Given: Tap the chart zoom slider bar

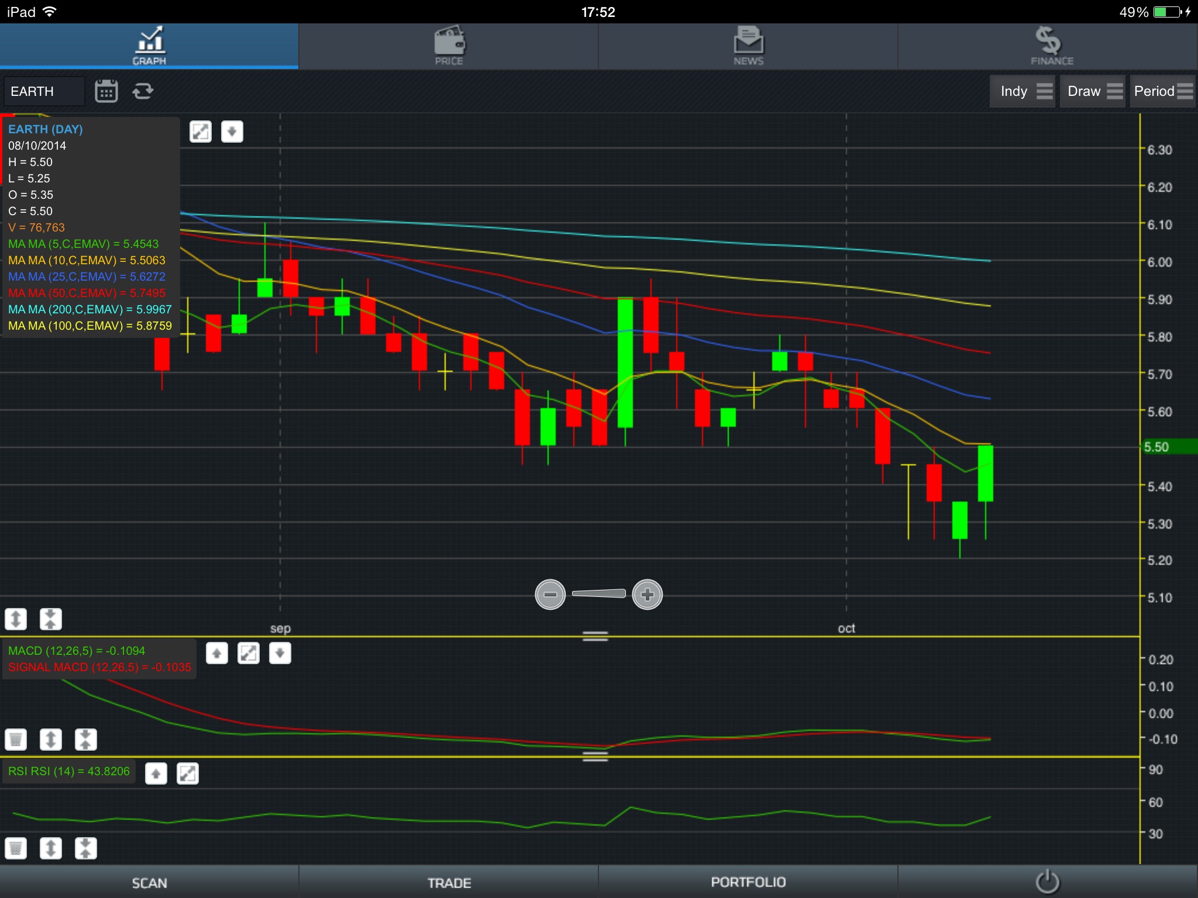Looking at the screenshot, I should [x=599, y=594].
